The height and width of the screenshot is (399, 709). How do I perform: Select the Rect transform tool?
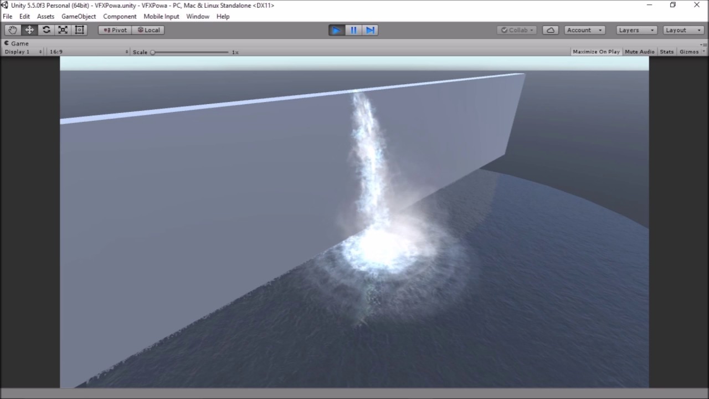coord(79,30)
